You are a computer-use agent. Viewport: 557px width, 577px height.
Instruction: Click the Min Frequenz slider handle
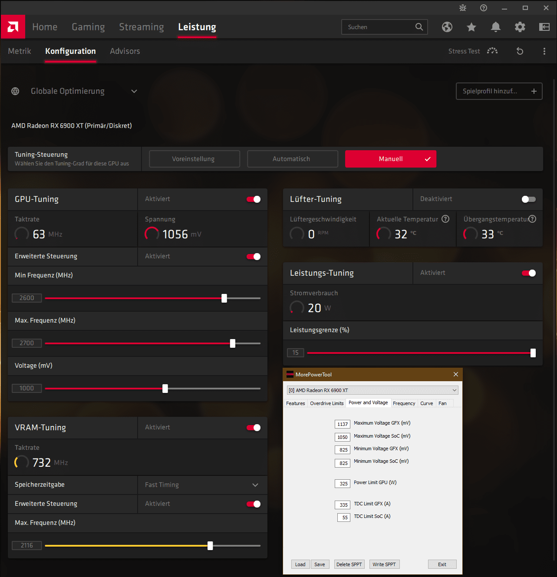click(x=224, y=298)
